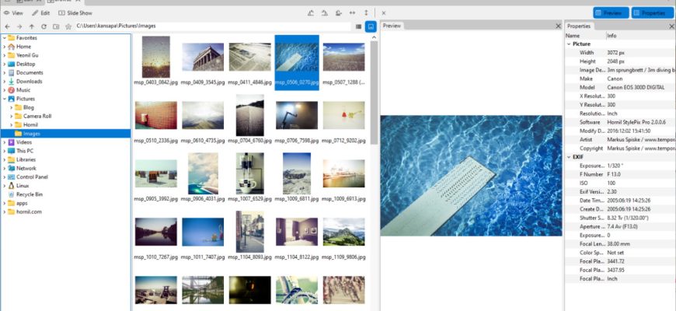Click the rotate 180 degrees icon
This screenshot has width=676, height=311.
click(x=339, y=13)
